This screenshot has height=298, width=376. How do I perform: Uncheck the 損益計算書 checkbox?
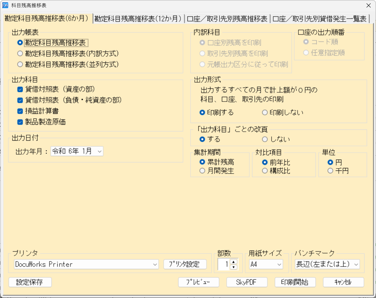20,111
